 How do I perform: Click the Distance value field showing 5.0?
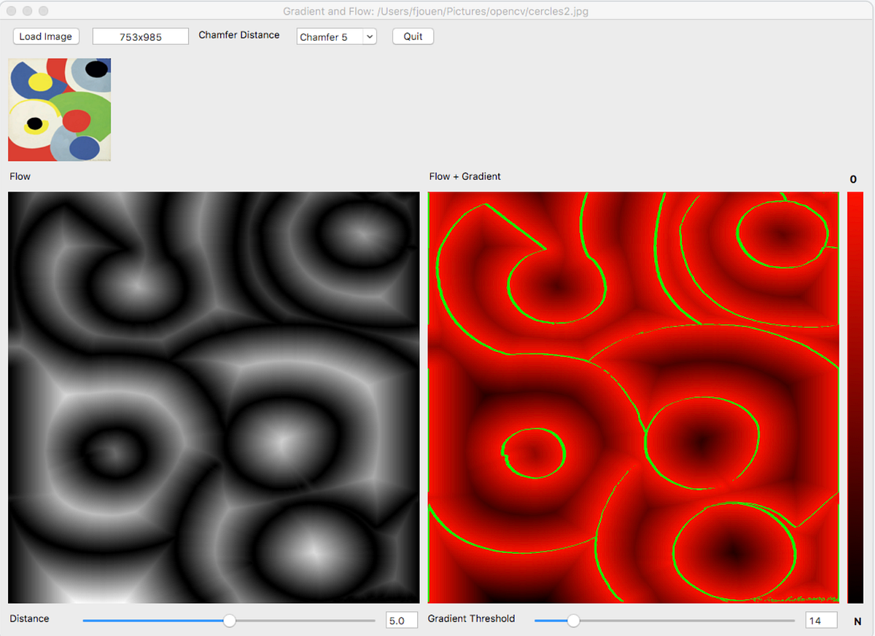click(402, 620)
